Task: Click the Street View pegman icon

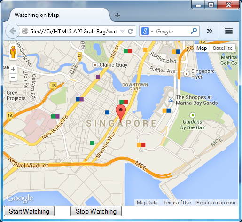Action: point(13,52)
